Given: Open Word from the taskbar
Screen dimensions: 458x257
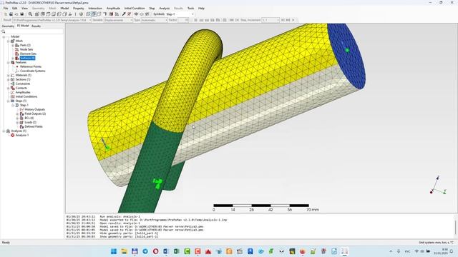Looking at the screenshot, I should [166, 251].
